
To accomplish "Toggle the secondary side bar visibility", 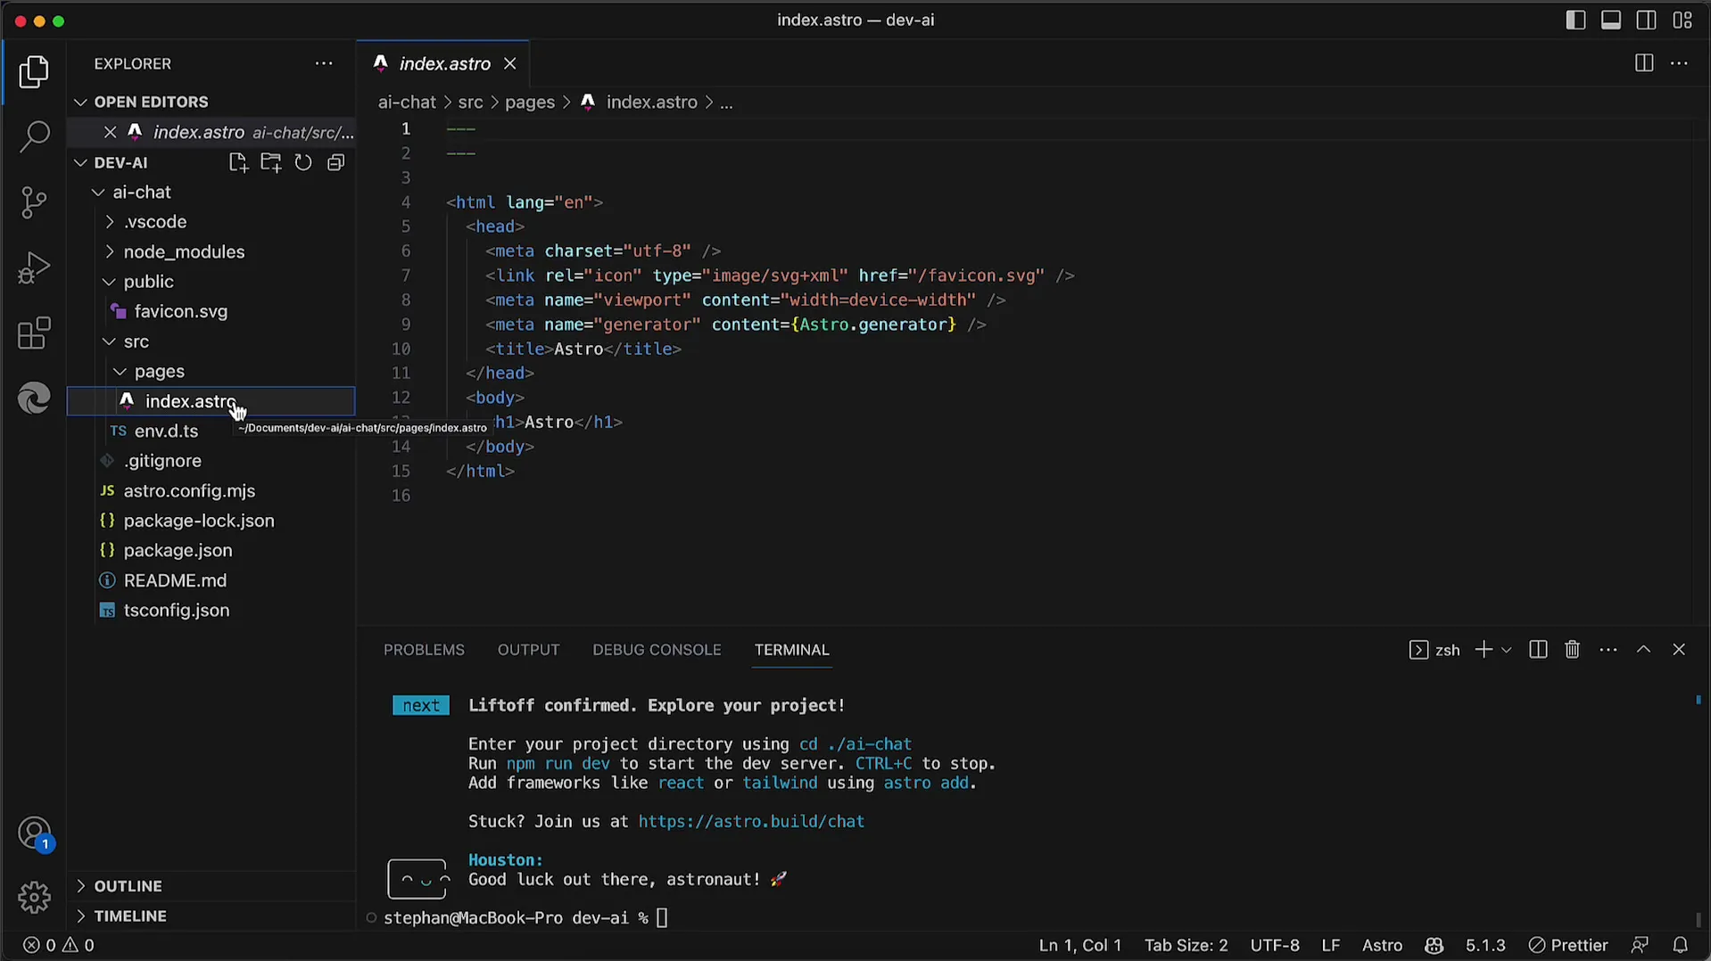I will (1647, 20).
